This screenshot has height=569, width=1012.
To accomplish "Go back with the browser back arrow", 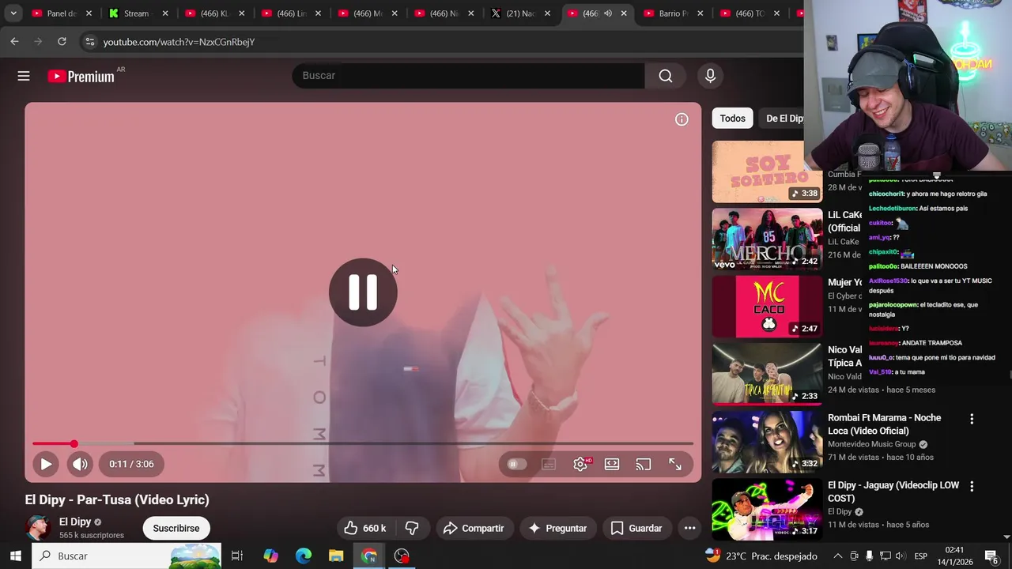I will 14,42.
